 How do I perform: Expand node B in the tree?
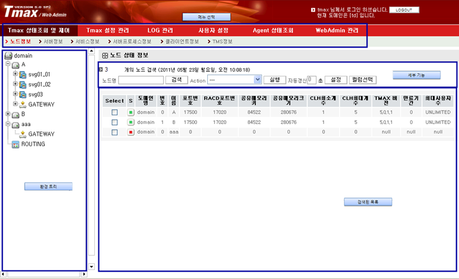point(8,114)
